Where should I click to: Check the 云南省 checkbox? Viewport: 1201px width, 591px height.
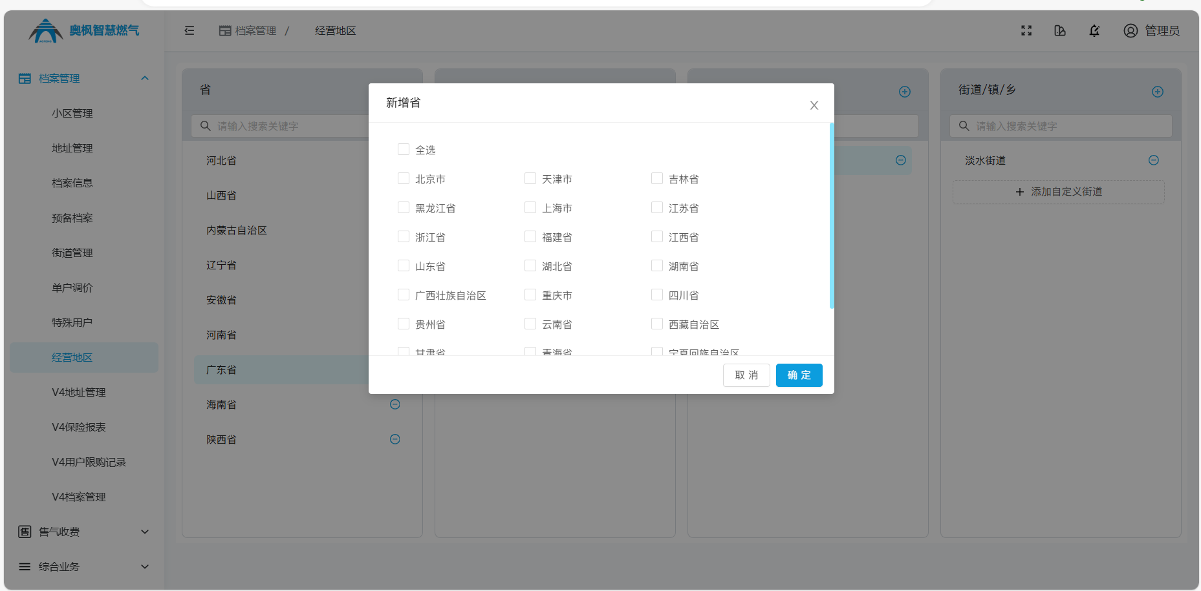click(530, 324)
